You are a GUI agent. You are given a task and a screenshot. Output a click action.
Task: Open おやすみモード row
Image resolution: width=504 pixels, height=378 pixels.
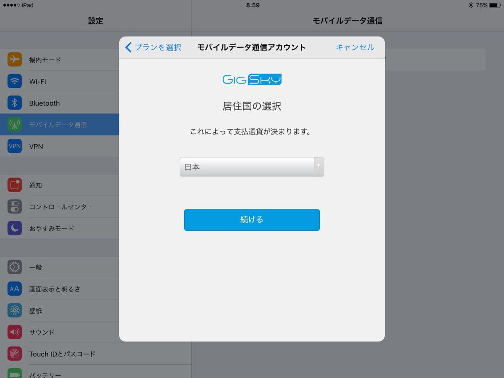click(59, 228)
